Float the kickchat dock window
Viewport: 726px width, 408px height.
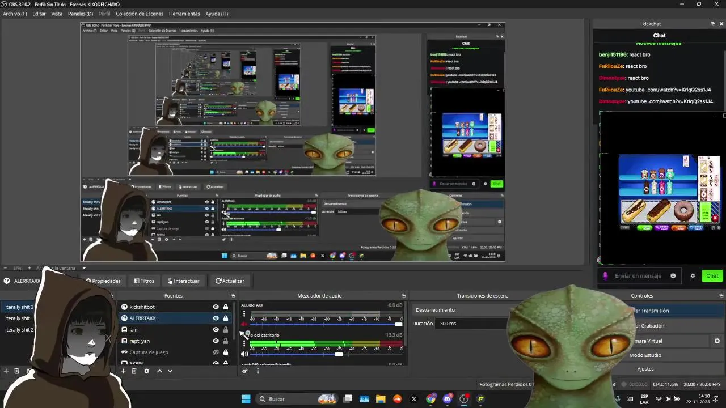[x=713, y=24]
